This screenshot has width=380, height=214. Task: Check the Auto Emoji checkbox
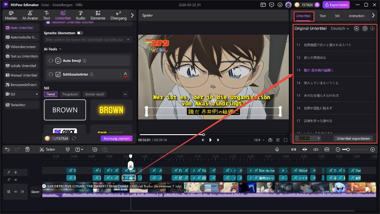(51, 61)
